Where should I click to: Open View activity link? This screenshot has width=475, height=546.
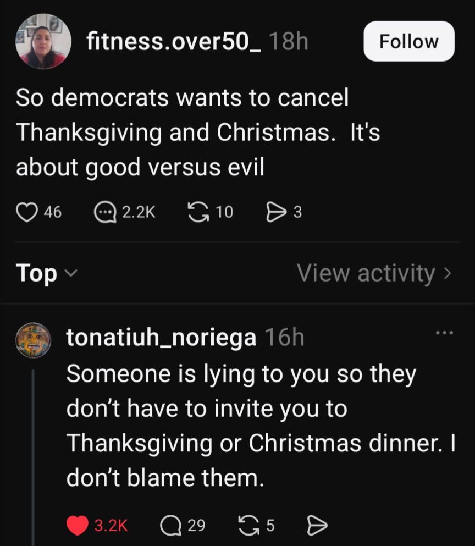coord(374,273)
